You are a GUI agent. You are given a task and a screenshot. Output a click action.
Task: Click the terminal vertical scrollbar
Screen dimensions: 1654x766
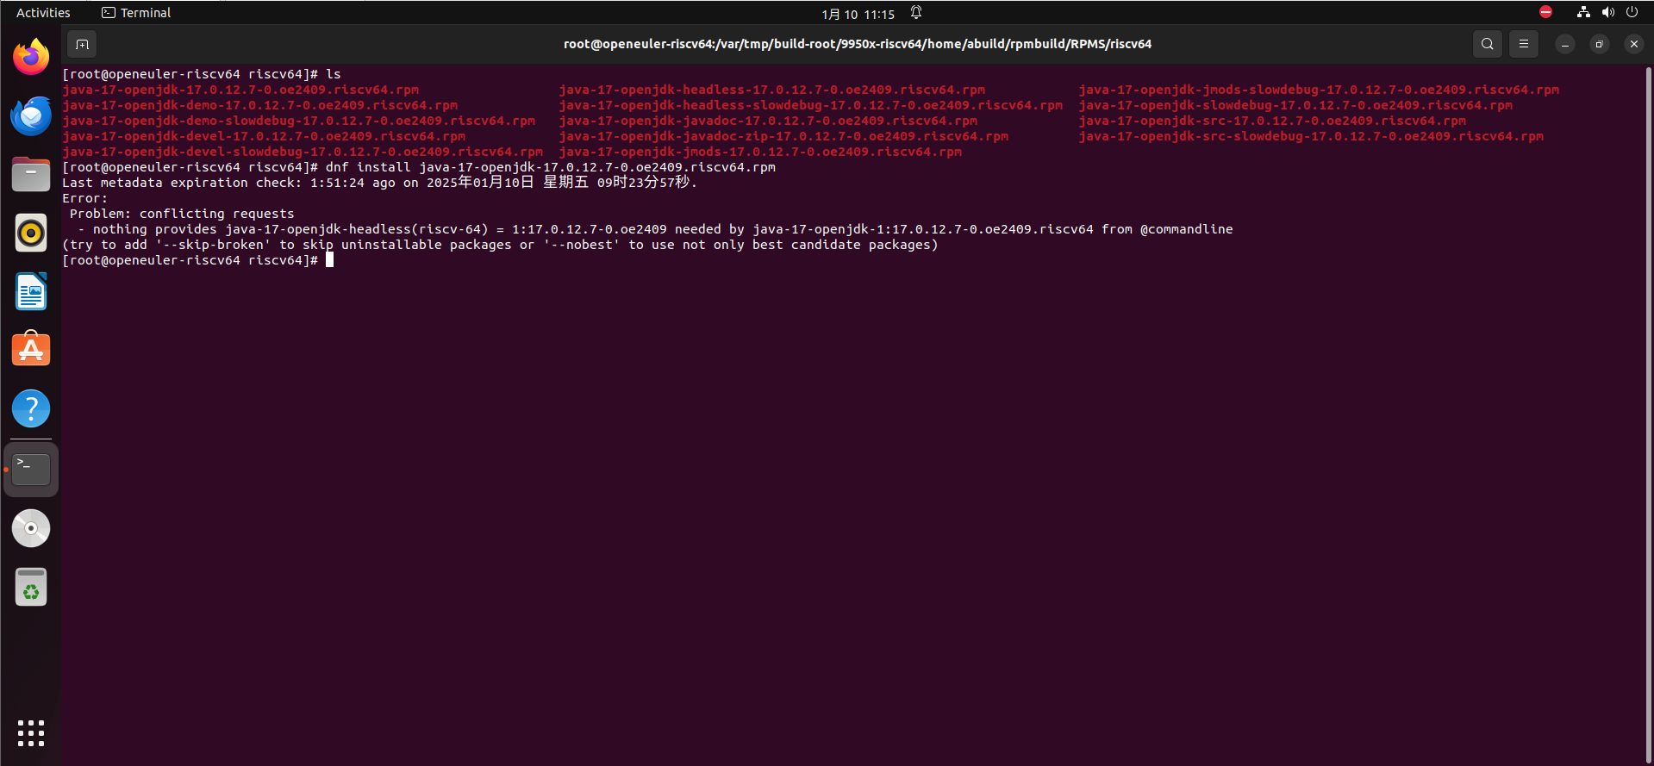point(1649,415)
